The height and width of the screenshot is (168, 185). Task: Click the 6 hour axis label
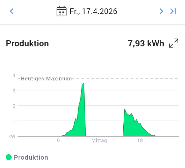pos(58,140)
